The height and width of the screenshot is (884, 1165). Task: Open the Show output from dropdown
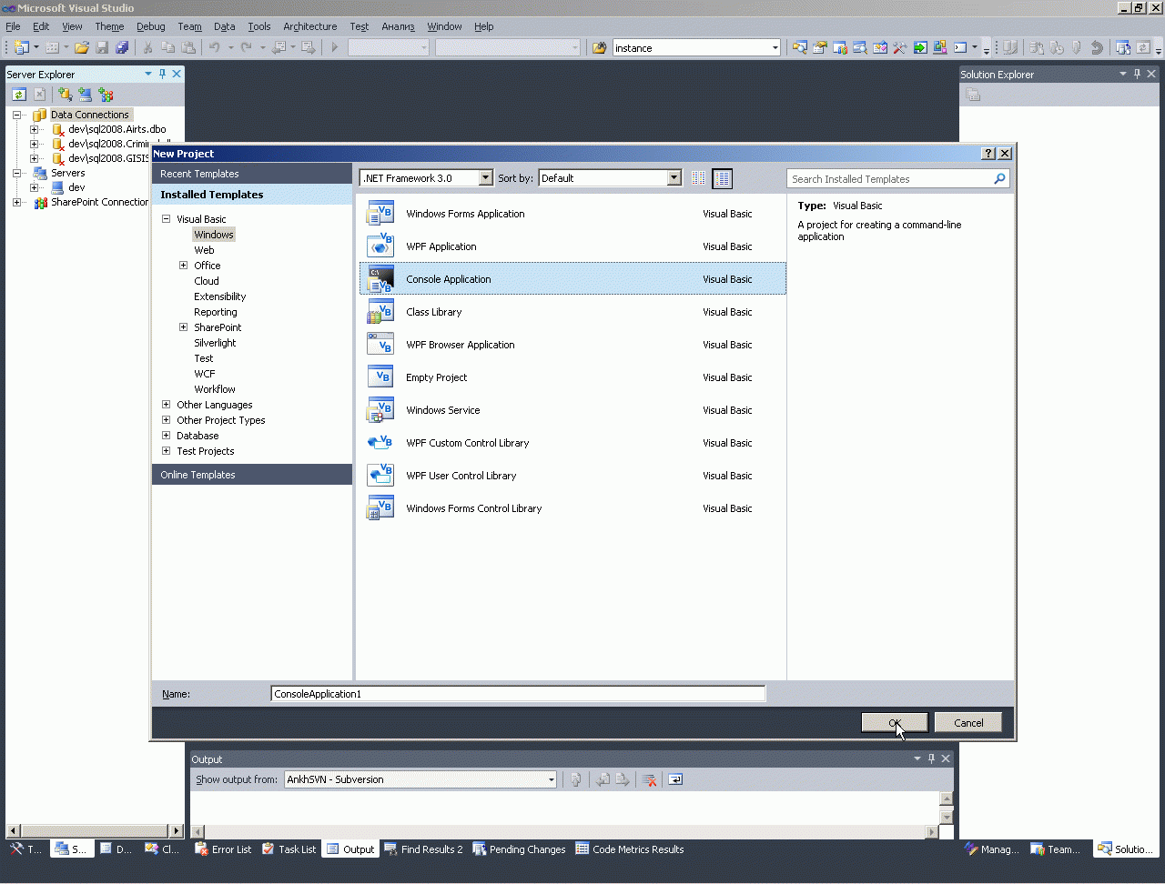(x=551, y=779)
